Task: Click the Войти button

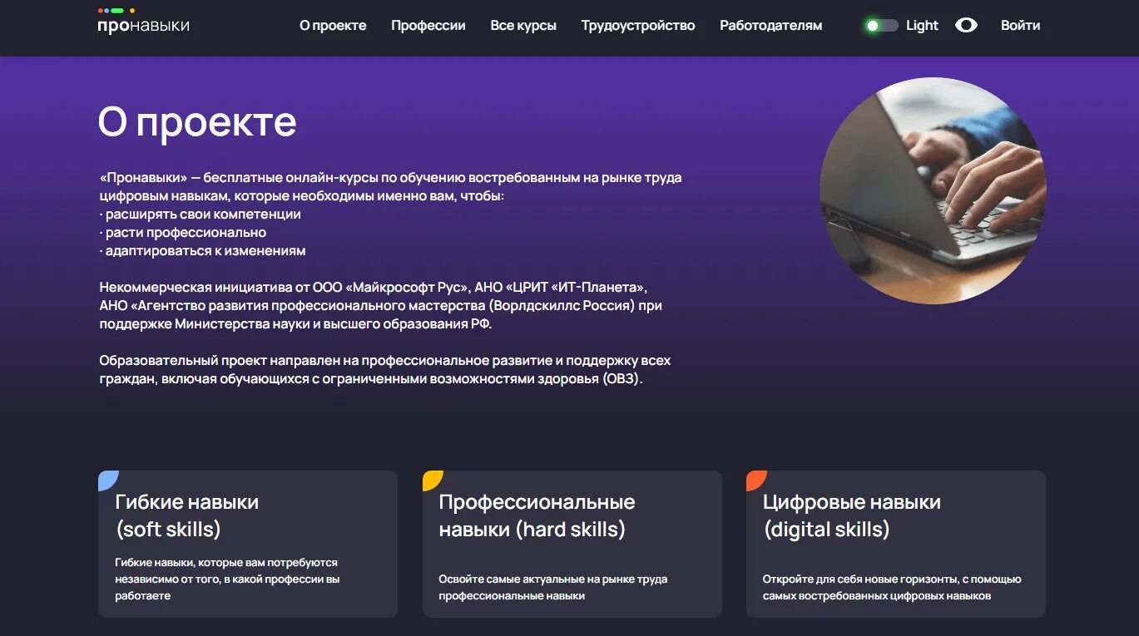Action: pos(1020,25)
